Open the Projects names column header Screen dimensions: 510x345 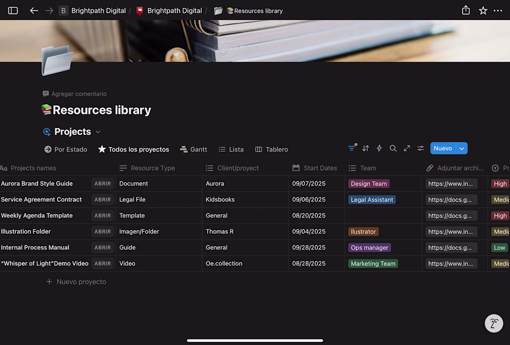pyautogui.click(x=28, y=168)
